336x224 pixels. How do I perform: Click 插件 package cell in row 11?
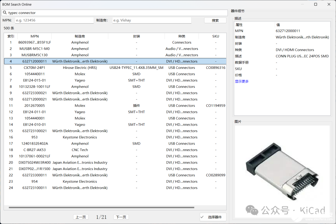(136, 105)
